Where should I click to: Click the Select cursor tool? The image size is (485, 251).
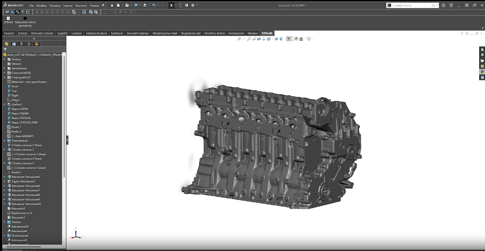click(x=171, y=5)
